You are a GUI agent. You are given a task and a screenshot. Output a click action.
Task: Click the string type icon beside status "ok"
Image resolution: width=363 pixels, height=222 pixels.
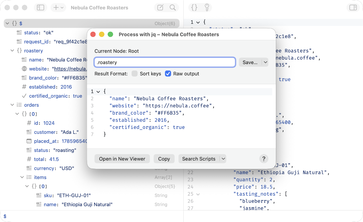pyautogui.click(x=19, y=33)
